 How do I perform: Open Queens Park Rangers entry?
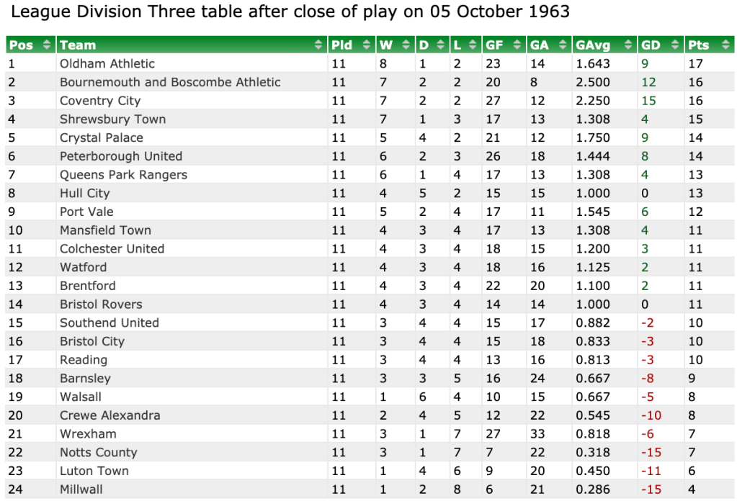[x=123, y=175]
